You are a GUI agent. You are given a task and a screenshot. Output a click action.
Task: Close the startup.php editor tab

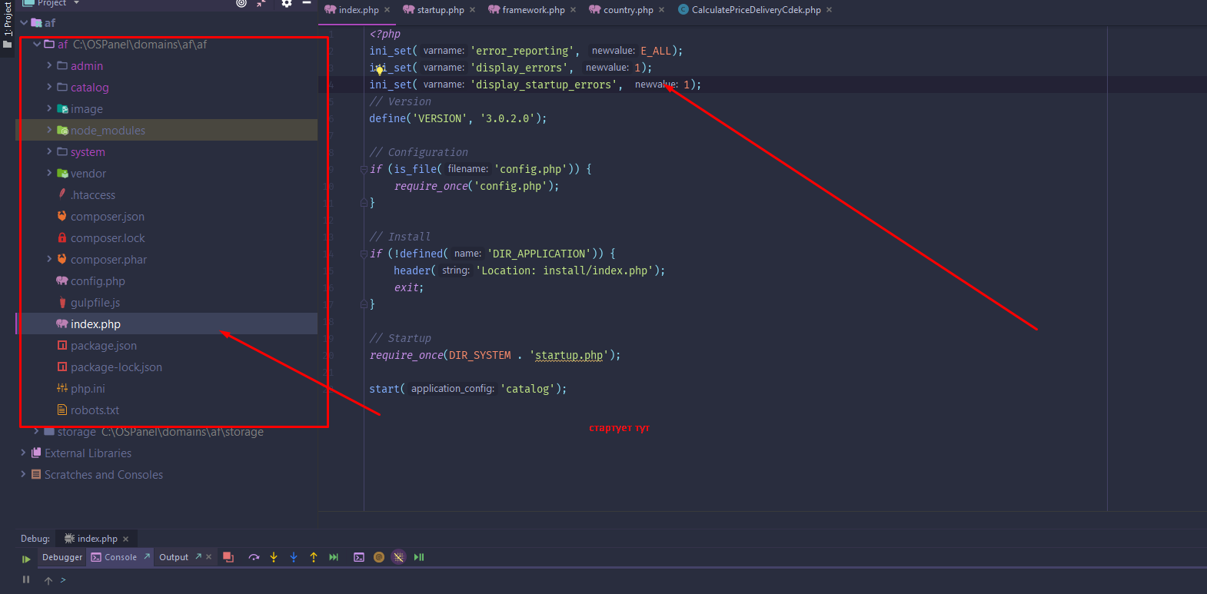(x=472, y=10)
